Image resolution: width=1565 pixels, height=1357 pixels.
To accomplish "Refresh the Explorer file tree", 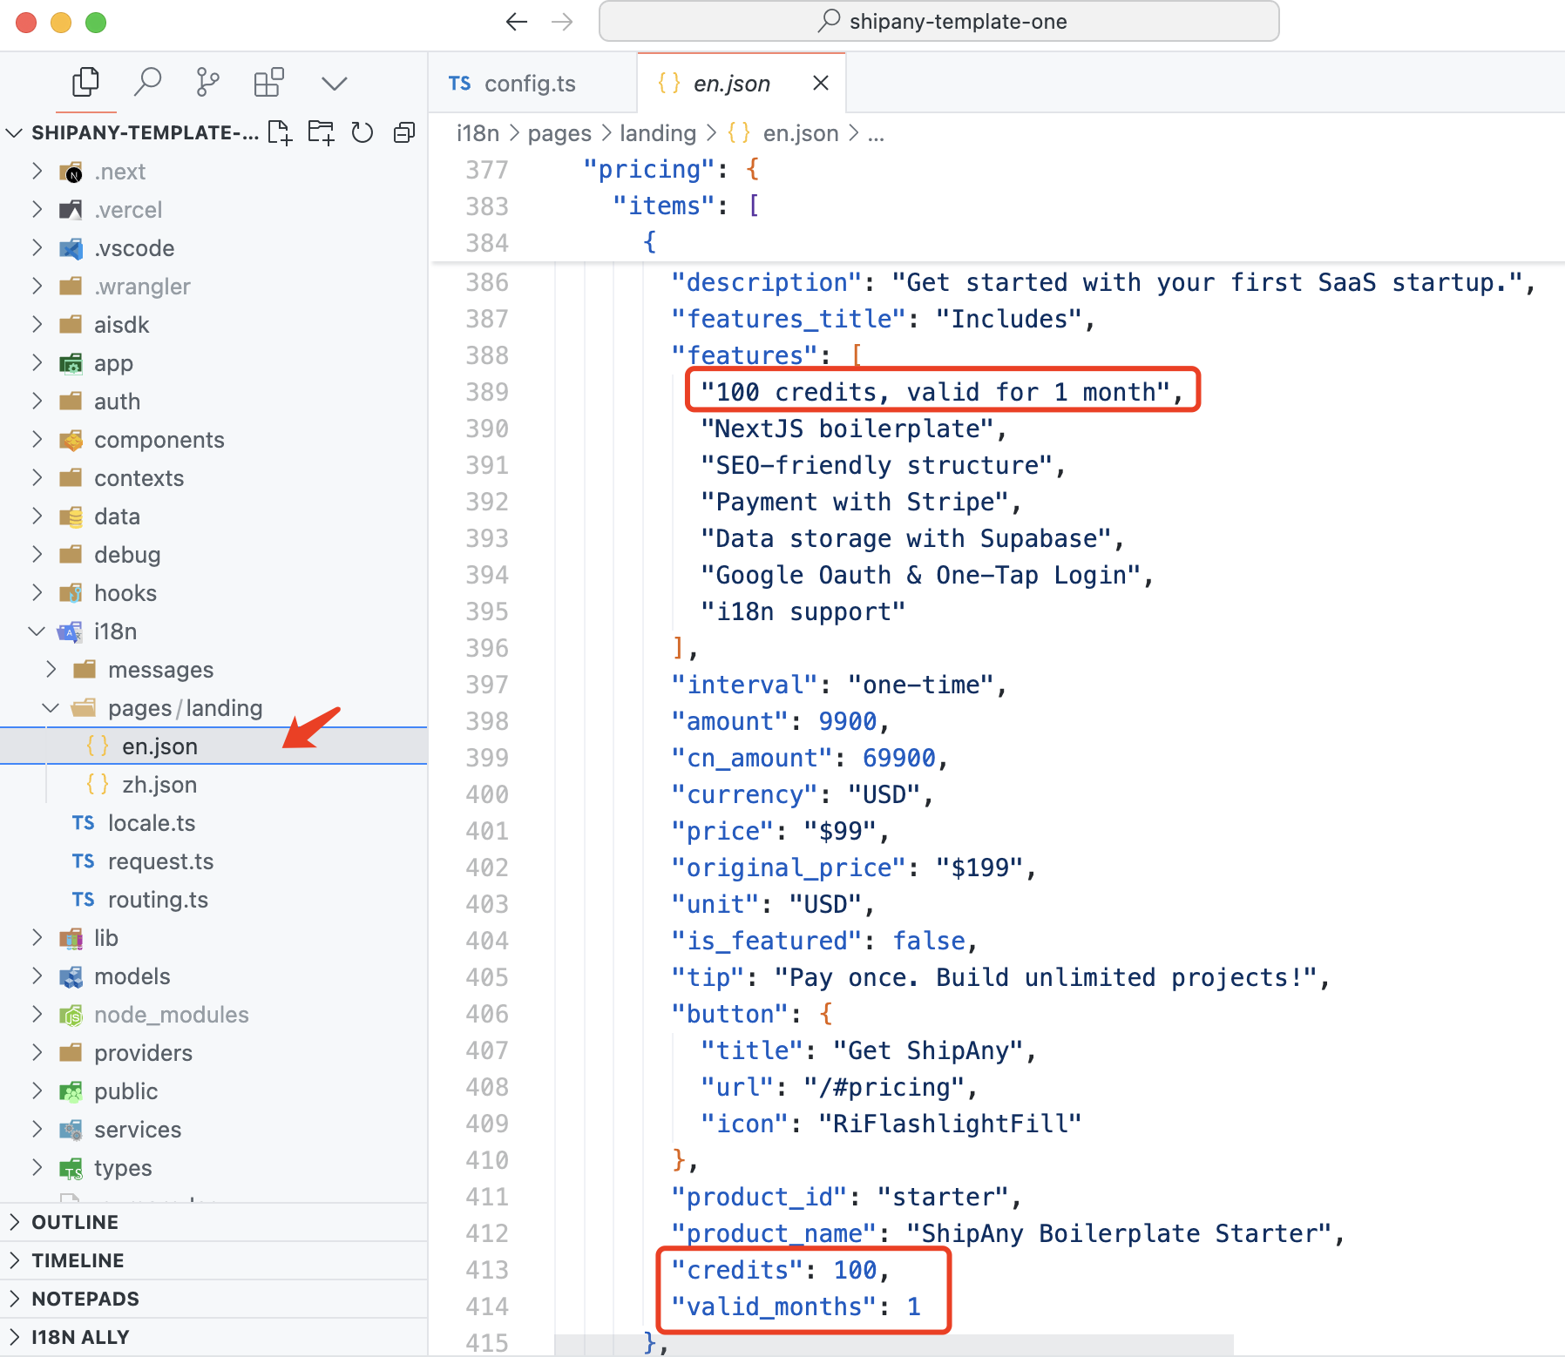I will coord(362,132).
